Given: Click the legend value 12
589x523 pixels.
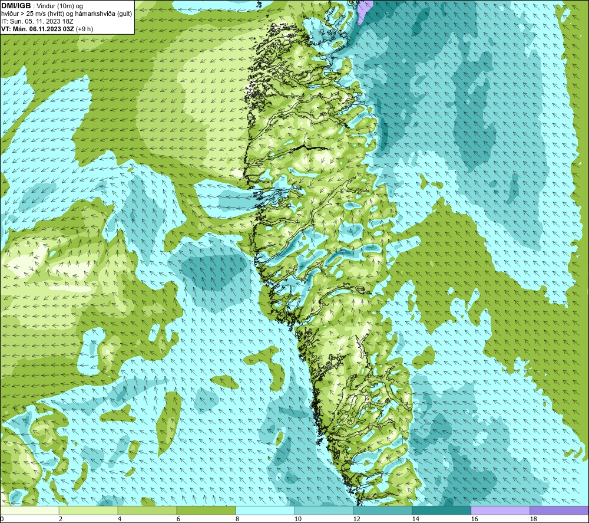Looking at the screenshot, I should pyautogui.click(x=356, y=519).
